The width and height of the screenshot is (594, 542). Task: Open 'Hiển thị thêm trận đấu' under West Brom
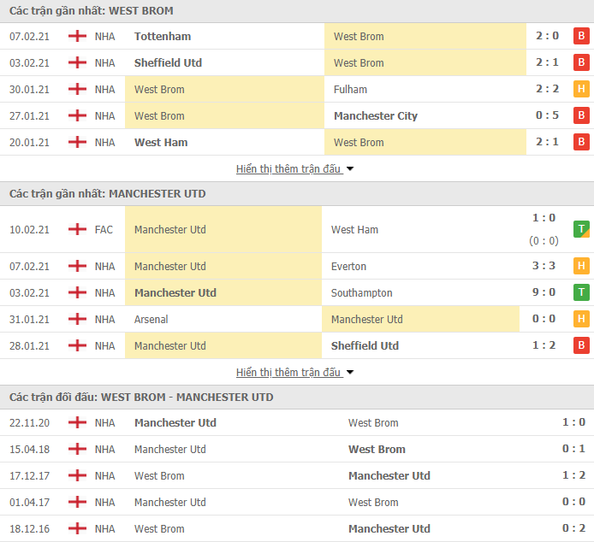click(288, 168)
